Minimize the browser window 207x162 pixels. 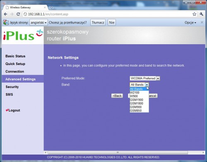pyautogui.click(x=186, y=2)
